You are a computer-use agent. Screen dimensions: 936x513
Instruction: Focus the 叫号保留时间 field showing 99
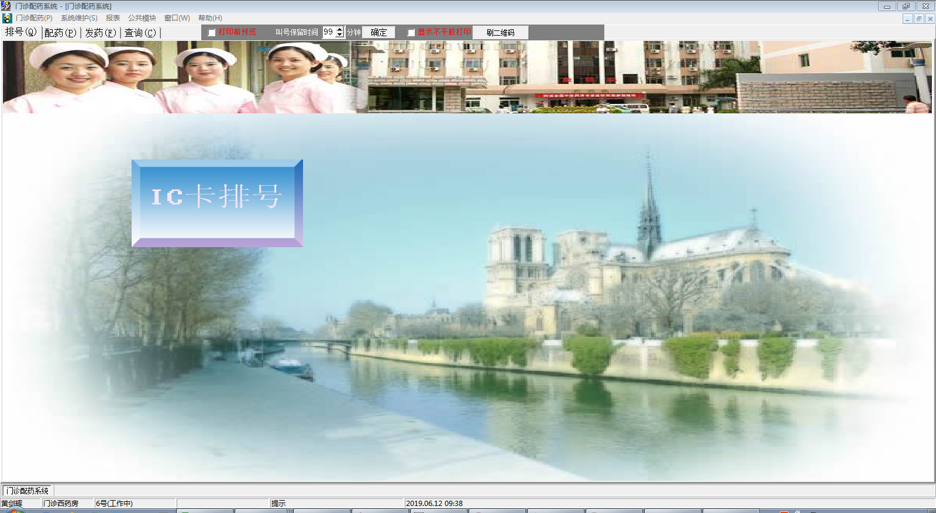[329, 32]
